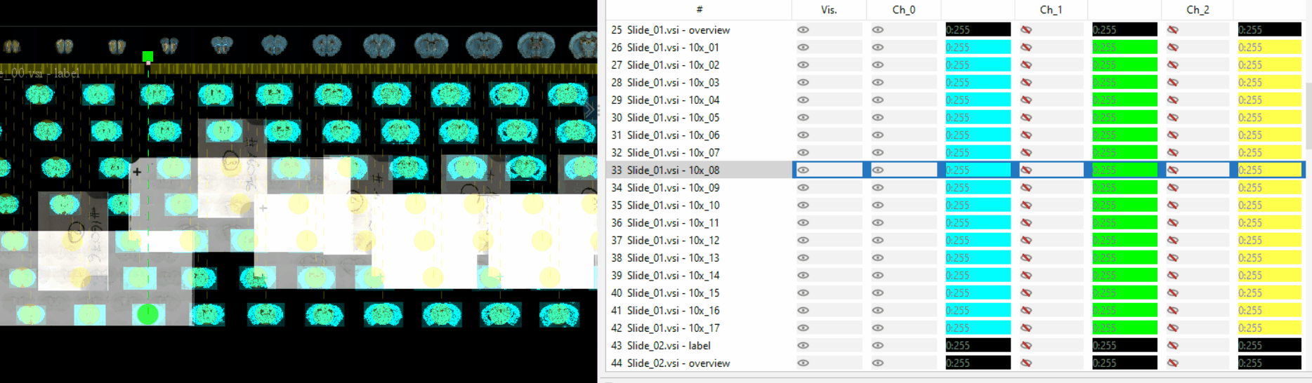Show Ch_2 crossed eye for 10x_08
Viewport: 1312px width, 383px height.
[1173, 170]
